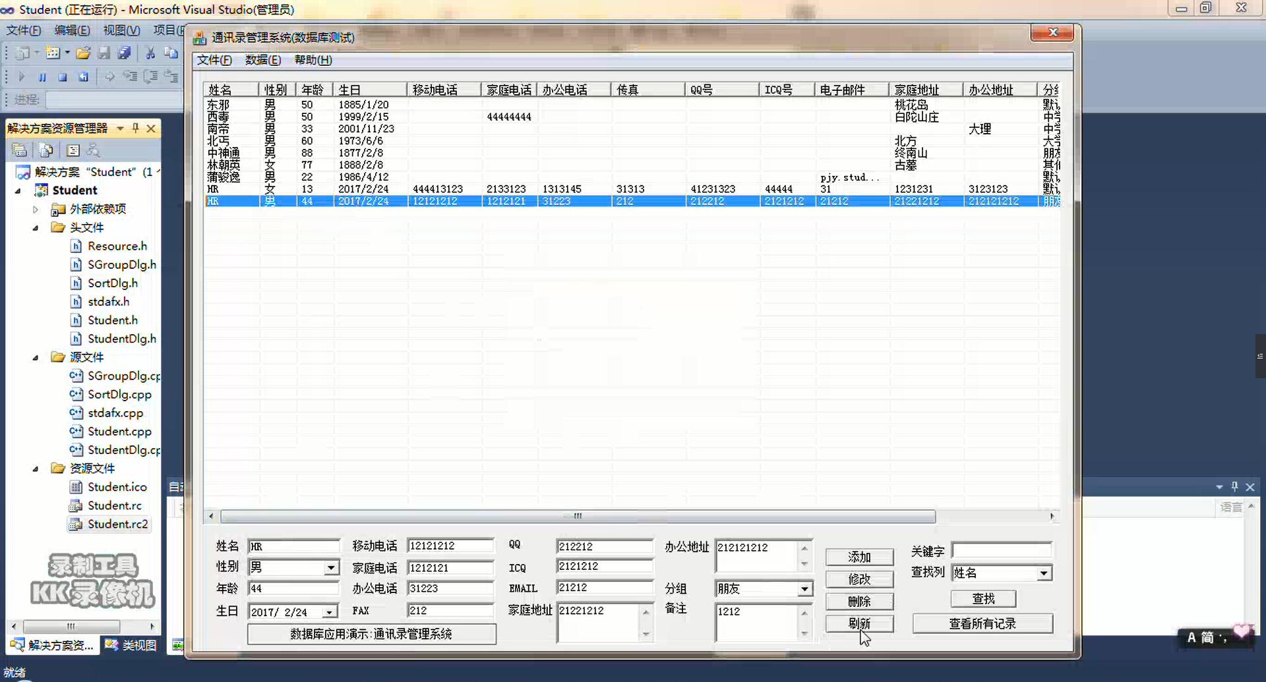Image resolution: width=1266 pixels, height=682 pixels.
Task: Click Open File folder icon
Action: click(x=83, y=53)
